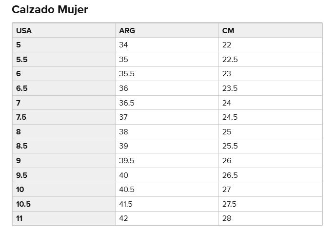
Task: Click ARG size 35.5 cell
Action: coord(167,74)
